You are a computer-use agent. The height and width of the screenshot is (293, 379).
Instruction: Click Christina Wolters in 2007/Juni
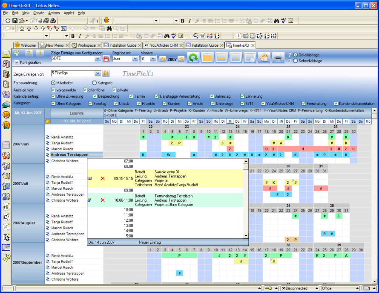(65, 161)
